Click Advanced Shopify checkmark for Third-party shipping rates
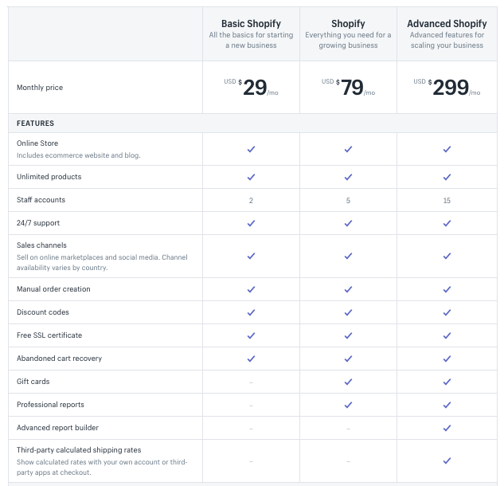 (x=447, y=461)
